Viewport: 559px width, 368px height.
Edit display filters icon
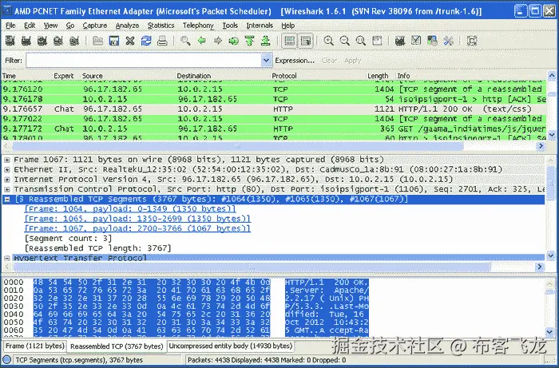tap(416, 41)
